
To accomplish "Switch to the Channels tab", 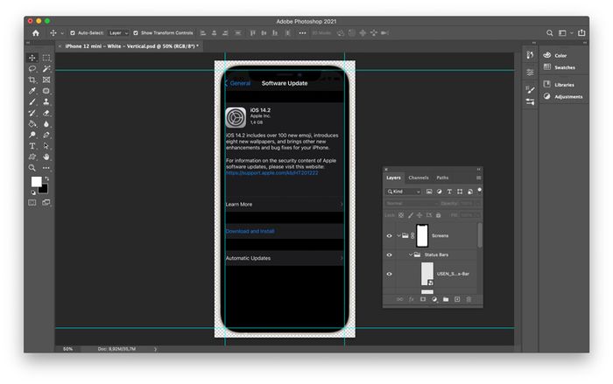I will point(419,178).
